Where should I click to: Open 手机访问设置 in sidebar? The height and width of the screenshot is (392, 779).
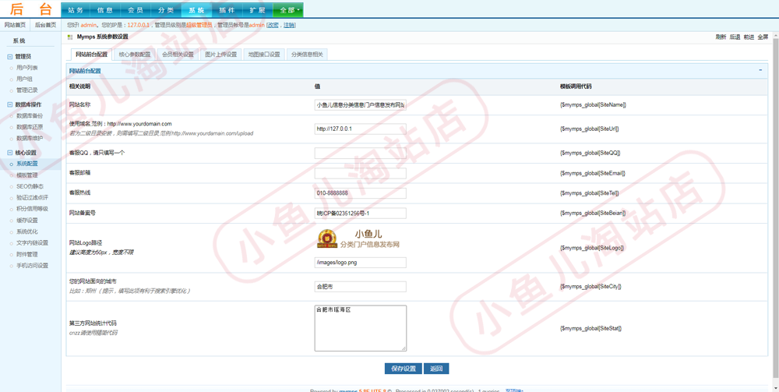[x=32, y=265]
